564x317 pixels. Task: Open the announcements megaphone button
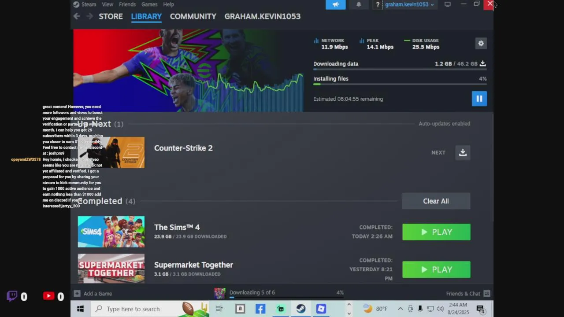(x=336, y=4)
